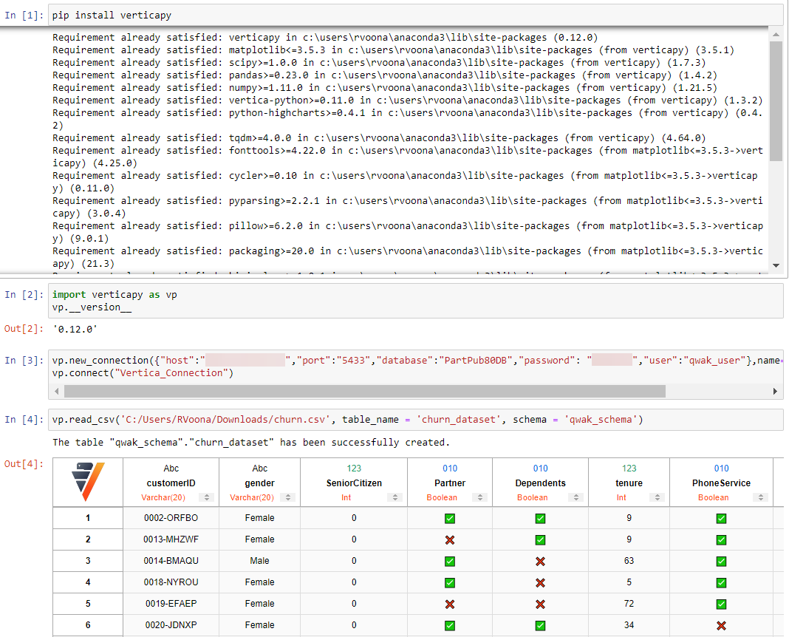Sort by the tenure column arrows
Screen dimensions: 789x637
657,497
